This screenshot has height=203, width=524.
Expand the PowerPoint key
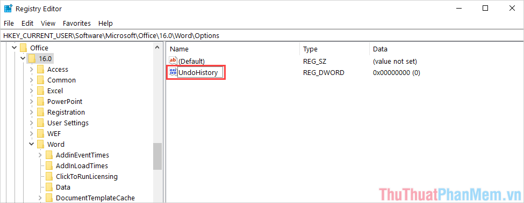point(31,102)
